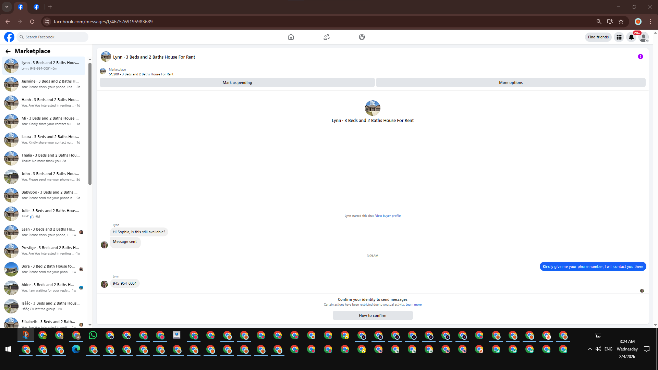The image size is (658, 370).
Task: Open the notifications bell icon
Action: point(631,37)
